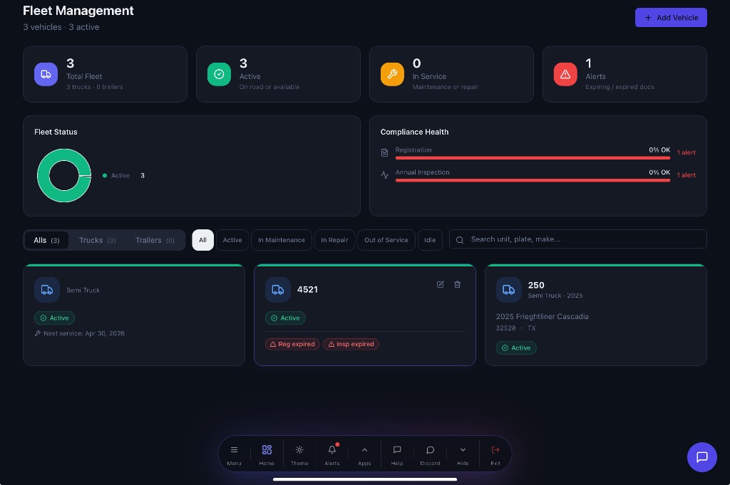This screenshot has height=485, width=730.
Task: Open the Menu in bottom dock
Action: pyautogui.click(x=234, y=454)
